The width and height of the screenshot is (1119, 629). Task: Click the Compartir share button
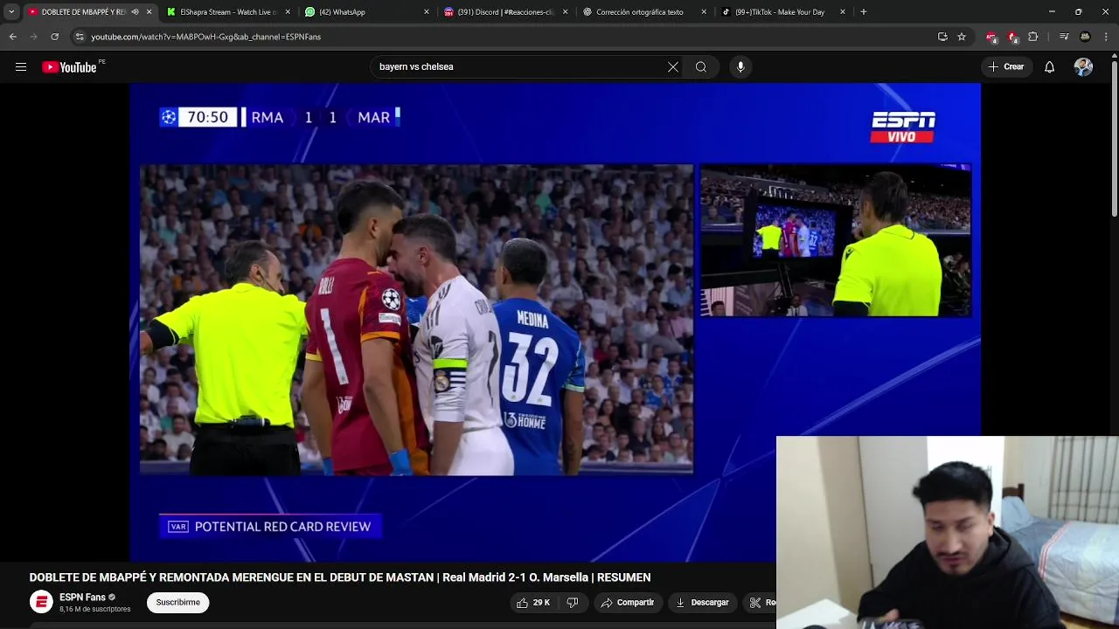coord(628,603)
